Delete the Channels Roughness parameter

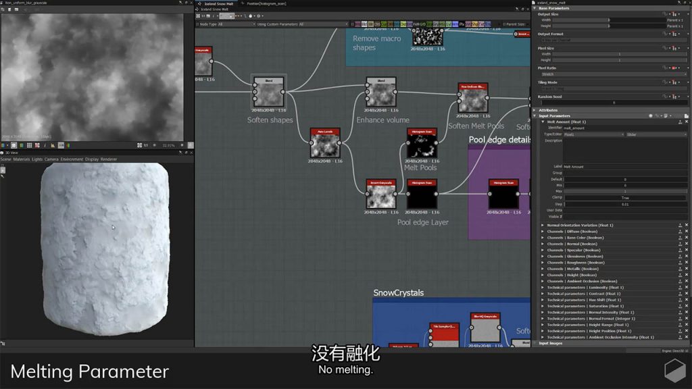pos(687,263)
